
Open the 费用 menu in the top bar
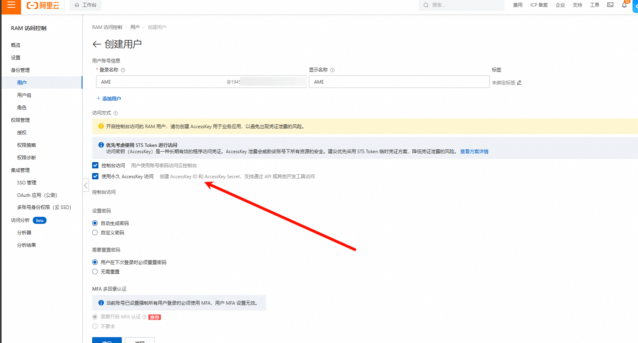pos(518,5)
